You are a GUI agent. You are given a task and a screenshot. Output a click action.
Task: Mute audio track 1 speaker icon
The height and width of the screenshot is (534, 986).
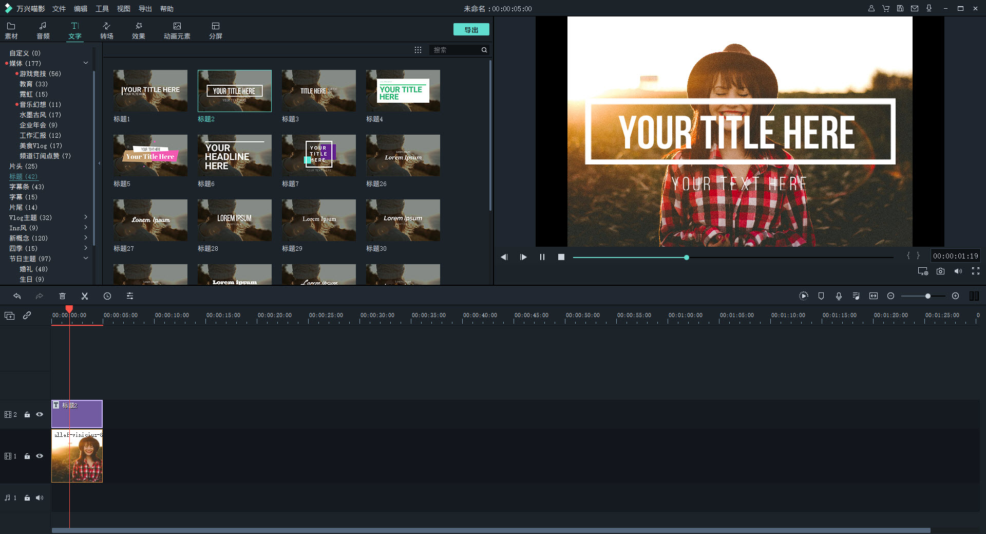click(x=40, y=498)
